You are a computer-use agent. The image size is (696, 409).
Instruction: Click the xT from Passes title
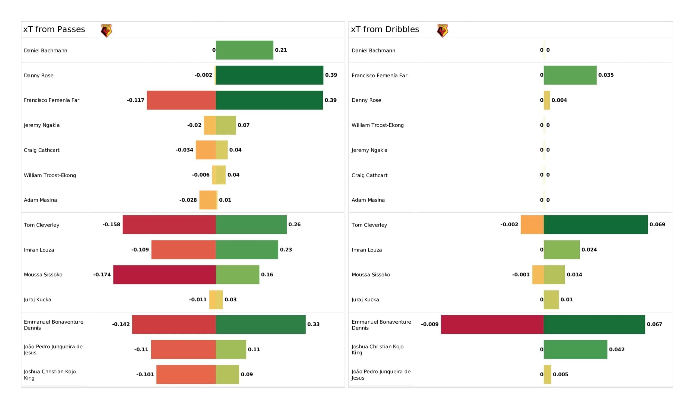pyautogui.click(x=54, y=29)
